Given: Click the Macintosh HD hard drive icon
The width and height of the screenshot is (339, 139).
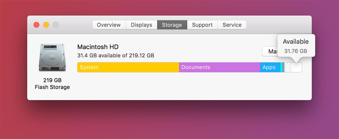Looking at the screenshot, I should click(52, 58).
